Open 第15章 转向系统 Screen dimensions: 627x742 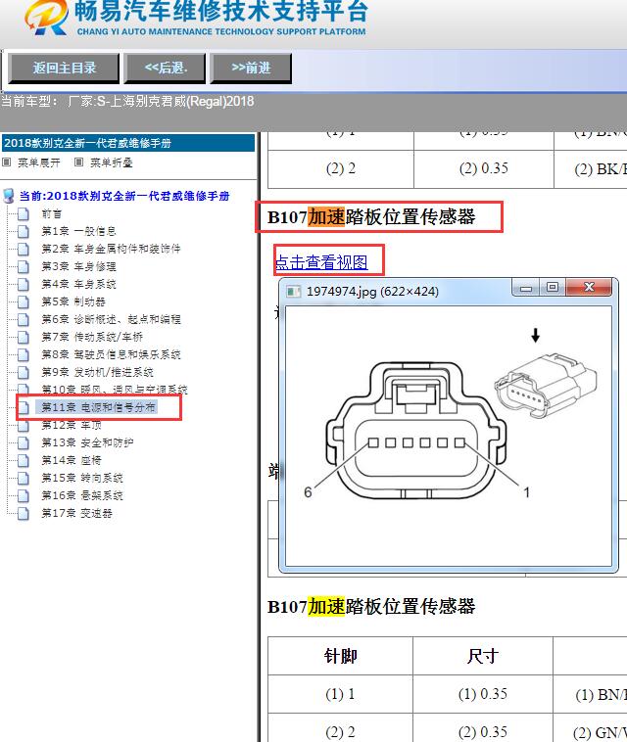pyautogui.click(x=82, y=478)
